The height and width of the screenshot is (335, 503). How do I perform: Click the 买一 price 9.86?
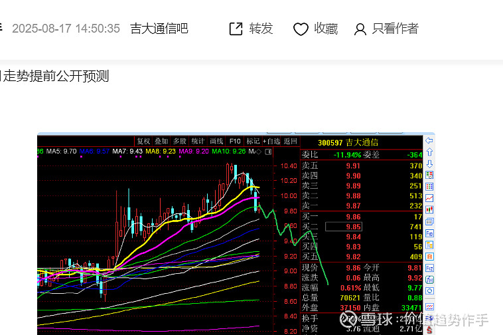(353, 217)
